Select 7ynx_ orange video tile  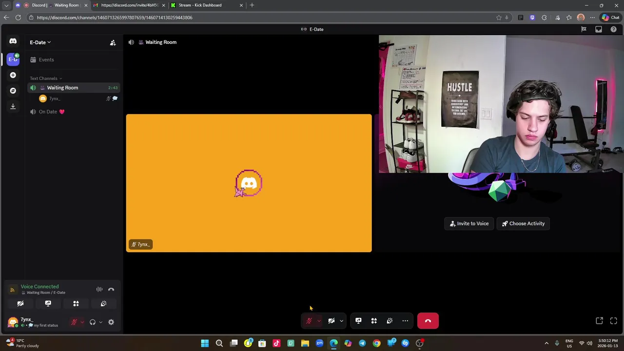click(x=249, y=183)
